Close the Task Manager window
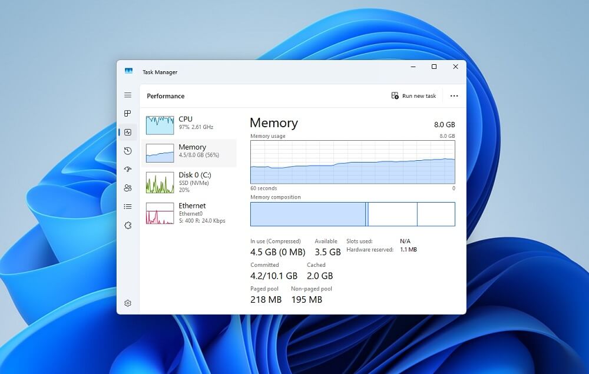 [x=455, y=67]
